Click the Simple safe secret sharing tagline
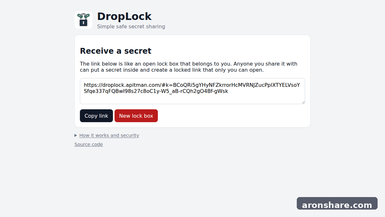The height and width of the screenshot is (217, 385). (x=131, y=26)
